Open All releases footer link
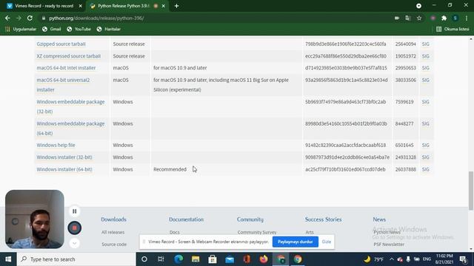This screenshot has width=474, height=266. 113,232
